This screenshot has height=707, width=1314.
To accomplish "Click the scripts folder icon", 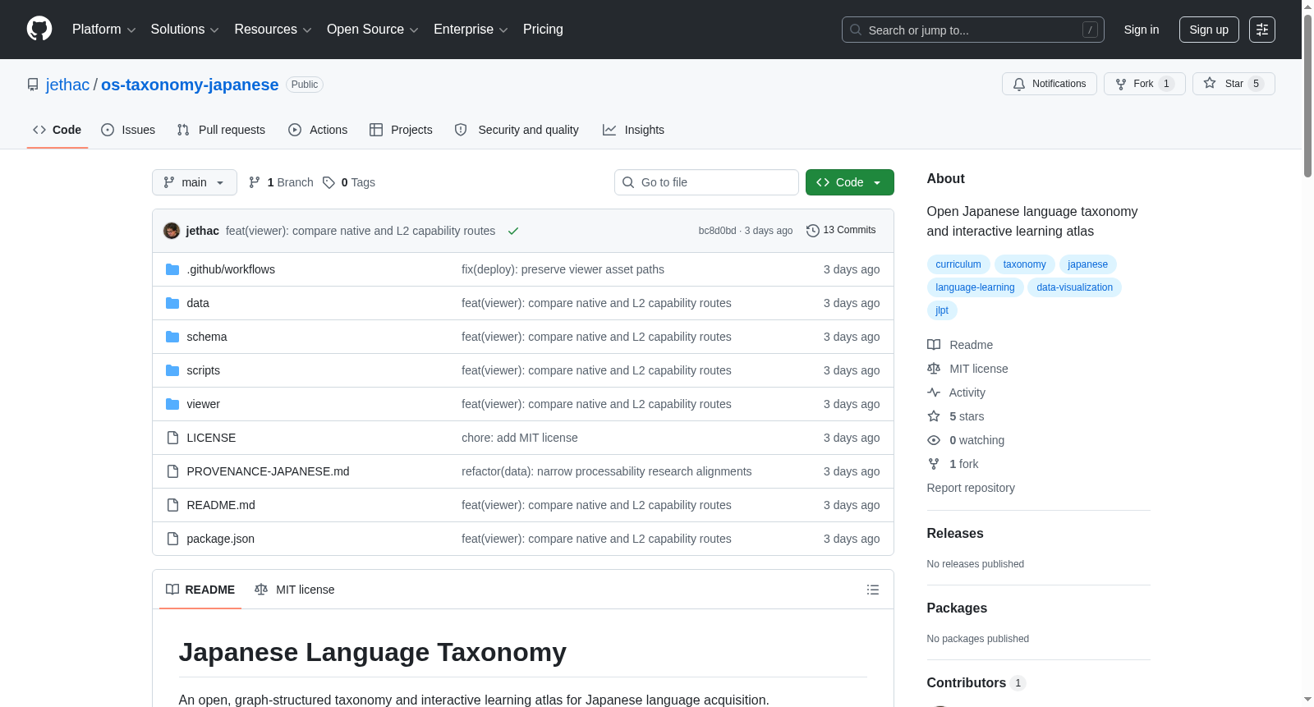I will tap(172, 370).
